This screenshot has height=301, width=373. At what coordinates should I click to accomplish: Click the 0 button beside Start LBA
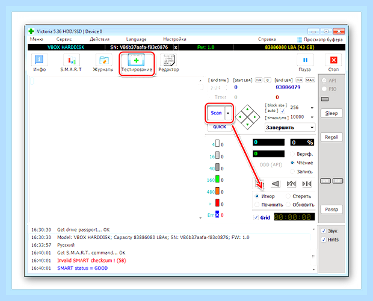coord(268,80)
